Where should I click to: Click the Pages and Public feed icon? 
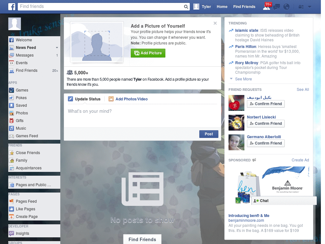(11, 185)
